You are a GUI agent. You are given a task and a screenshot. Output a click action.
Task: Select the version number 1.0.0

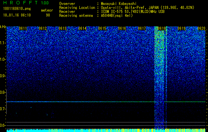(x=45, y=3)
